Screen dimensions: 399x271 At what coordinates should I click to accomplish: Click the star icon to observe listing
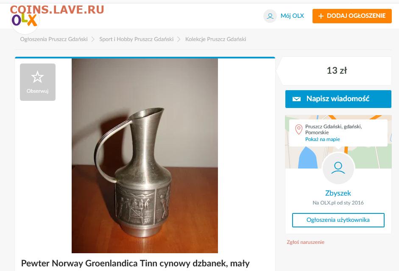(37, 77)
